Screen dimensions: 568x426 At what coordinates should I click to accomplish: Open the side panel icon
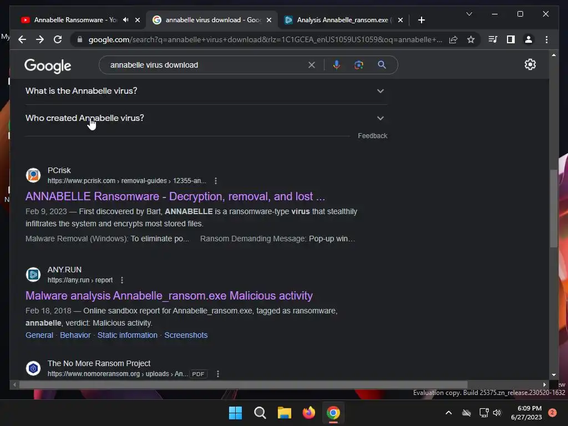click(x=511, y=39)
